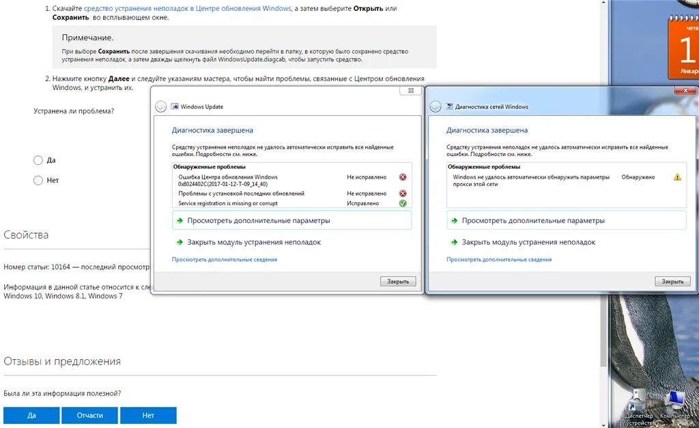Open Просмотреть дополнительные сведения link in network diagnostics

pos(499,260)
